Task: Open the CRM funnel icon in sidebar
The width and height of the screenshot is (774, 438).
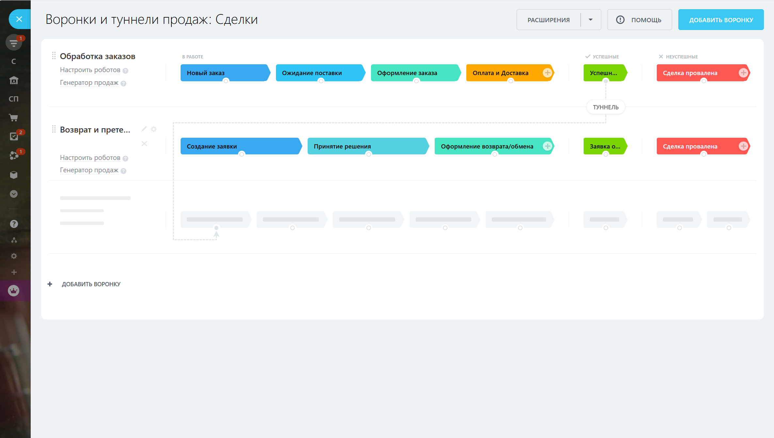Action: pyautogui.click(x=14, y=43)
